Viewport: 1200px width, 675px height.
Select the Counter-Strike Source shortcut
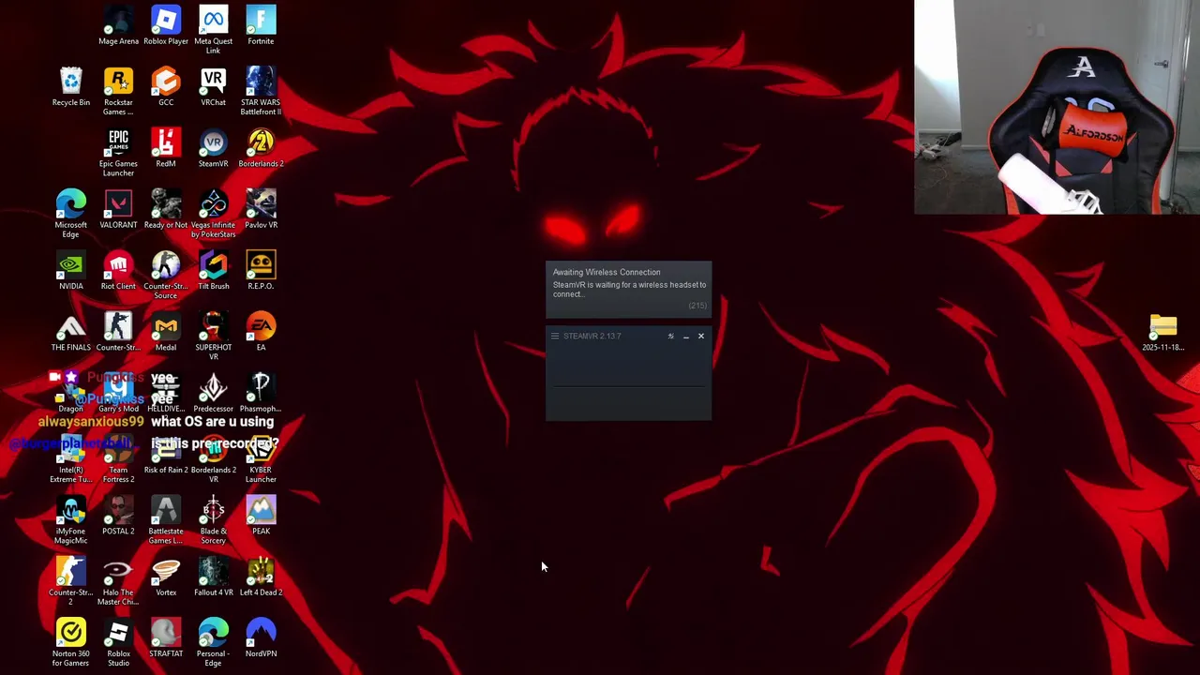click(x=166, y=276)
